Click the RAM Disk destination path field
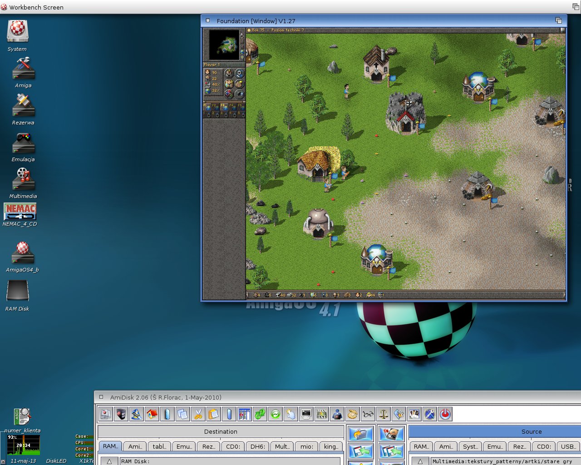The height and width of the screenshot is (465, 581). coord(230,461)
